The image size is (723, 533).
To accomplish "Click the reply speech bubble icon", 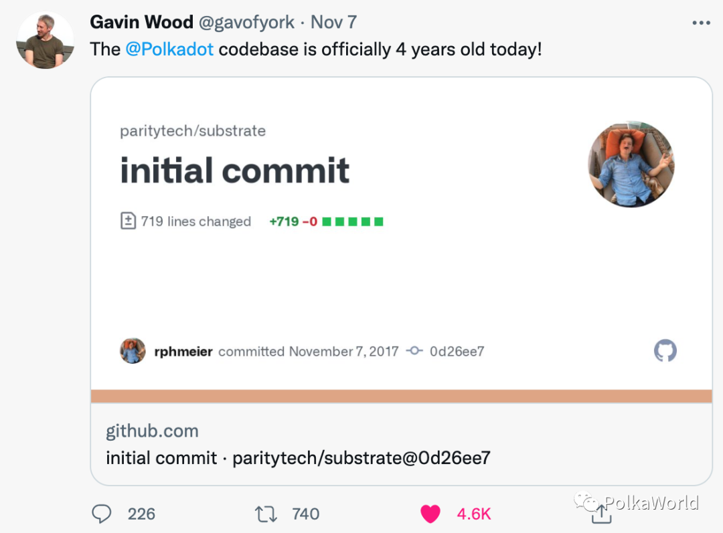I will (x=102, y=514).
